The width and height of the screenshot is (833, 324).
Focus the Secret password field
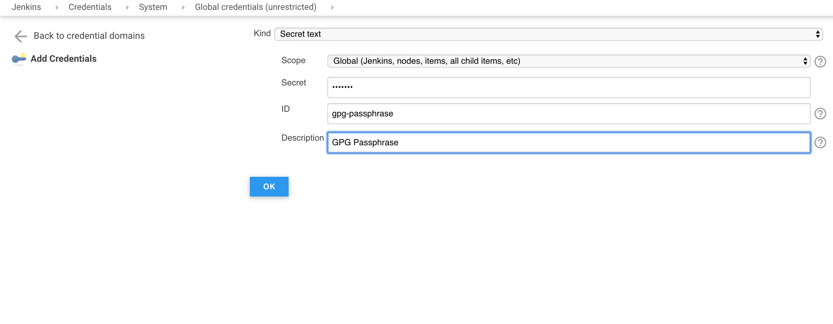(x=568, y=87)
